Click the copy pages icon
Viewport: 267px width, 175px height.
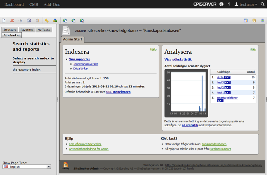click(x=29, y=21)
